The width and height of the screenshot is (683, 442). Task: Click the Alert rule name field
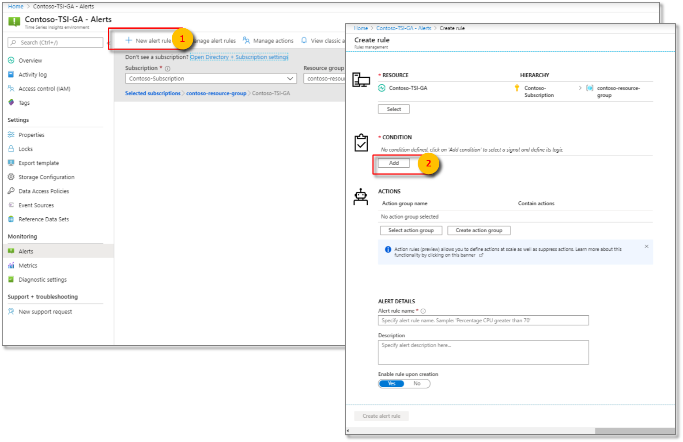click(483, 320)
